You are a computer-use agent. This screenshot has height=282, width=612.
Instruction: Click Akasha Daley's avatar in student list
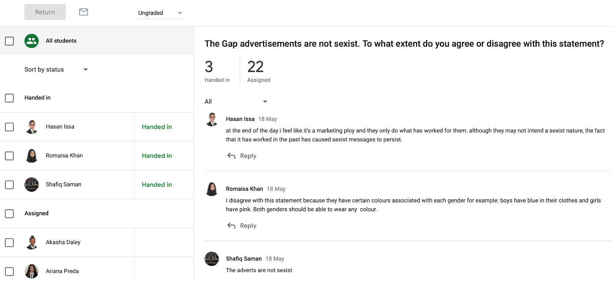32,242
